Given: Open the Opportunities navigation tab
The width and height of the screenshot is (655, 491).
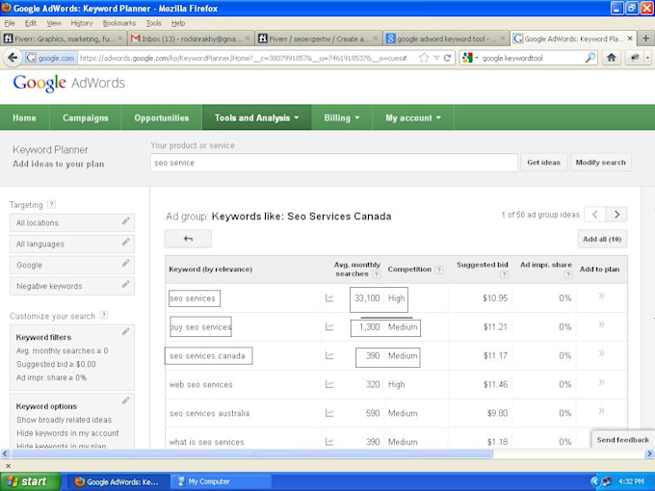Looking at the screenshot, I should [x=161, y=117].
